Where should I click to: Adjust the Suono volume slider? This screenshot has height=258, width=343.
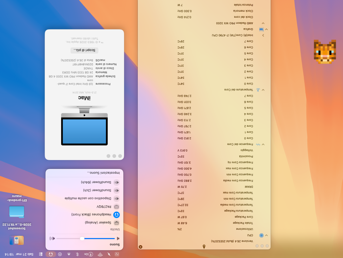pos(85,238)
